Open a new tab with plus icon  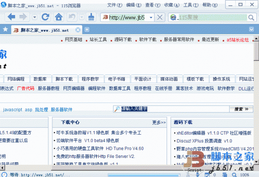[87, 29]
